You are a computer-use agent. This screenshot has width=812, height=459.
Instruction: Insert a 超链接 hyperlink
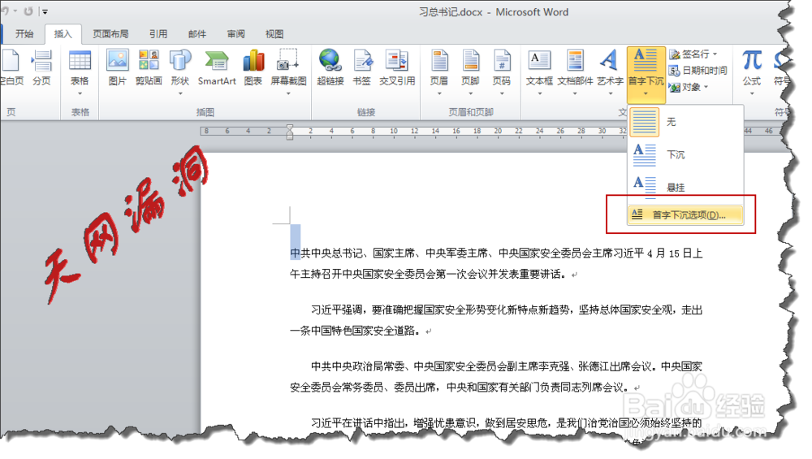pyautogui.click(x=330, y=67)
